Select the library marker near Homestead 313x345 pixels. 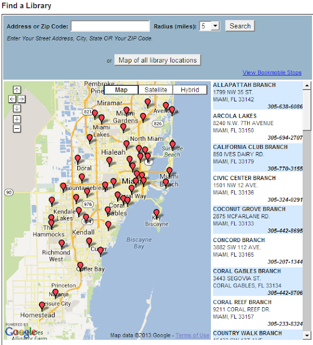pyautogui.click(x=42, y=306)
